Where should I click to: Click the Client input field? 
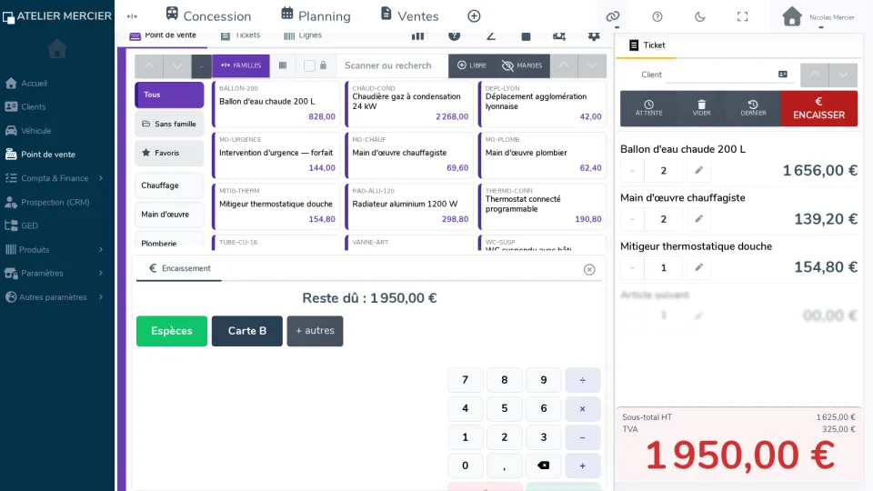720,75
